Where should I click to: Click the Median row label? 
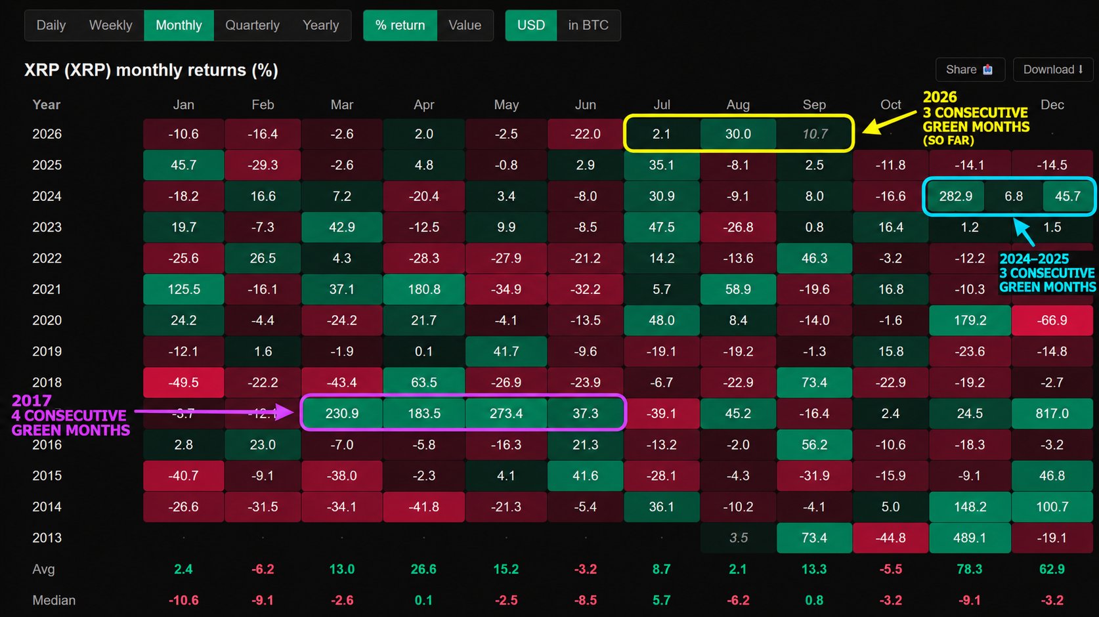pyautogui.click(x=54, y=601)
